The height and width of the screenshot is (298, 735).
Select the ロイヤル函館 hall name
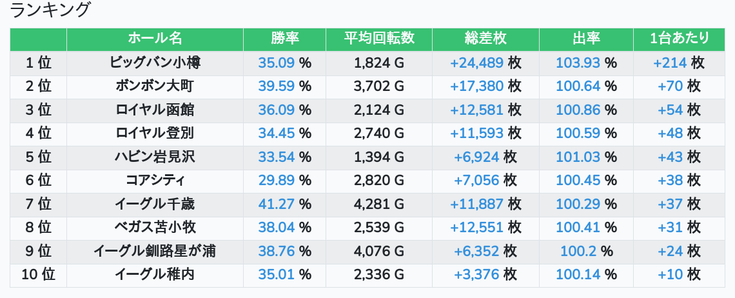coord(155,110)
